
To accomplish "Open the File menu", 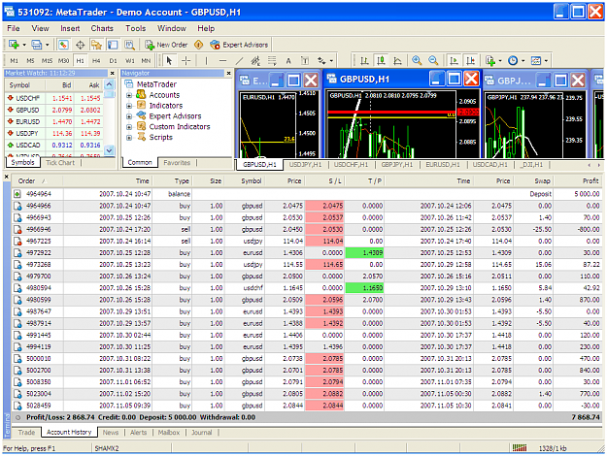I will 14,28.
